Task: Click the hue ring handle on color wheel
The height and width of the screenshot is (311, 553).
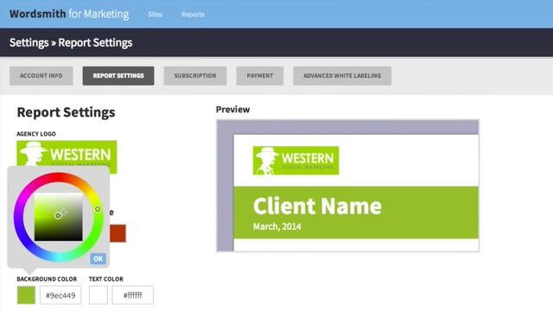Action: click(x=98, y=209)
